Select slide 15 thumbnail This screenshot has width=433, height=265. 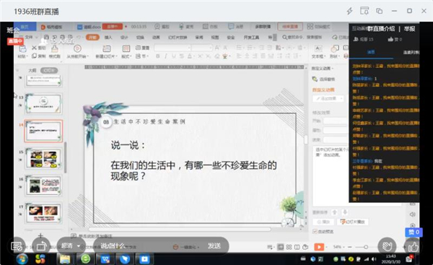(43, 158)
